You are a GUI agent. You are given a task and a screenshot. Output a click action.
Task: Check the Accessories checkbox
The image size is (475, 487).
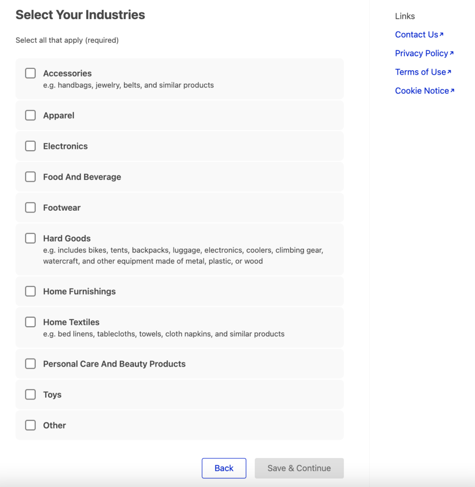30,73
